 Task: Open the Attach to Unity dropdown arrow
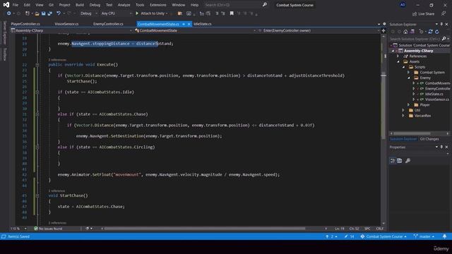tap(167, 13)
